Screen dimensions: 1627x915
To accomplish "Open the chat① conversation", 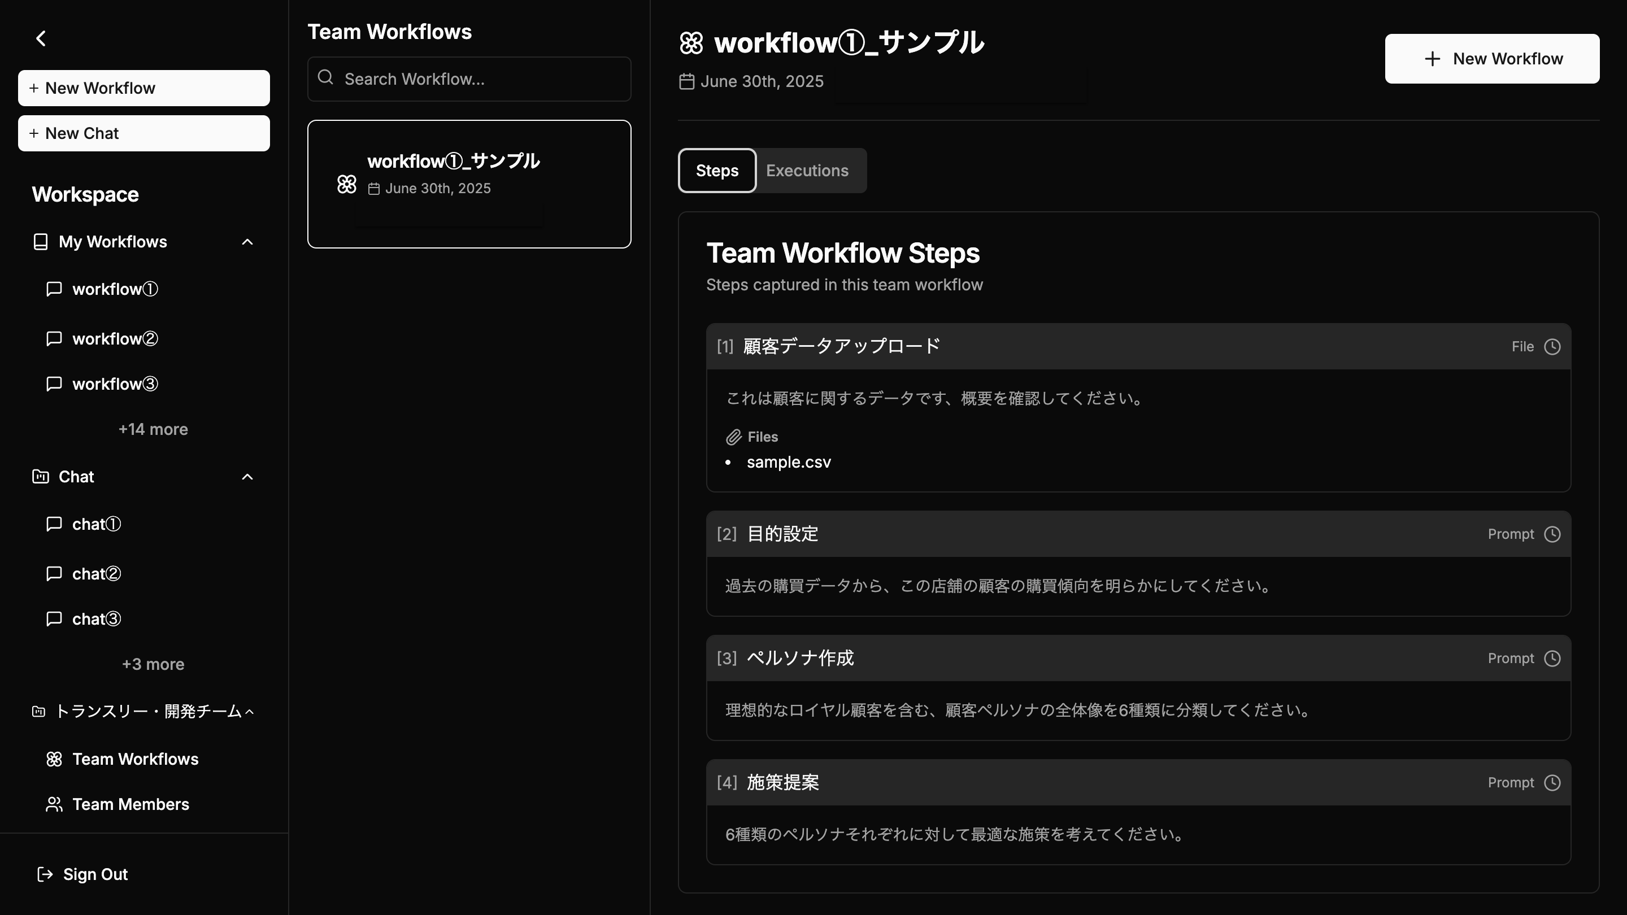I will pos(96,524).
